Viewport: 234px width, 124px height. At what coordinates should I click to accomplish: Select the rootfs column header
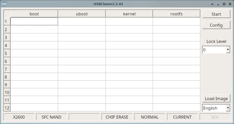(x=176, y=14)
